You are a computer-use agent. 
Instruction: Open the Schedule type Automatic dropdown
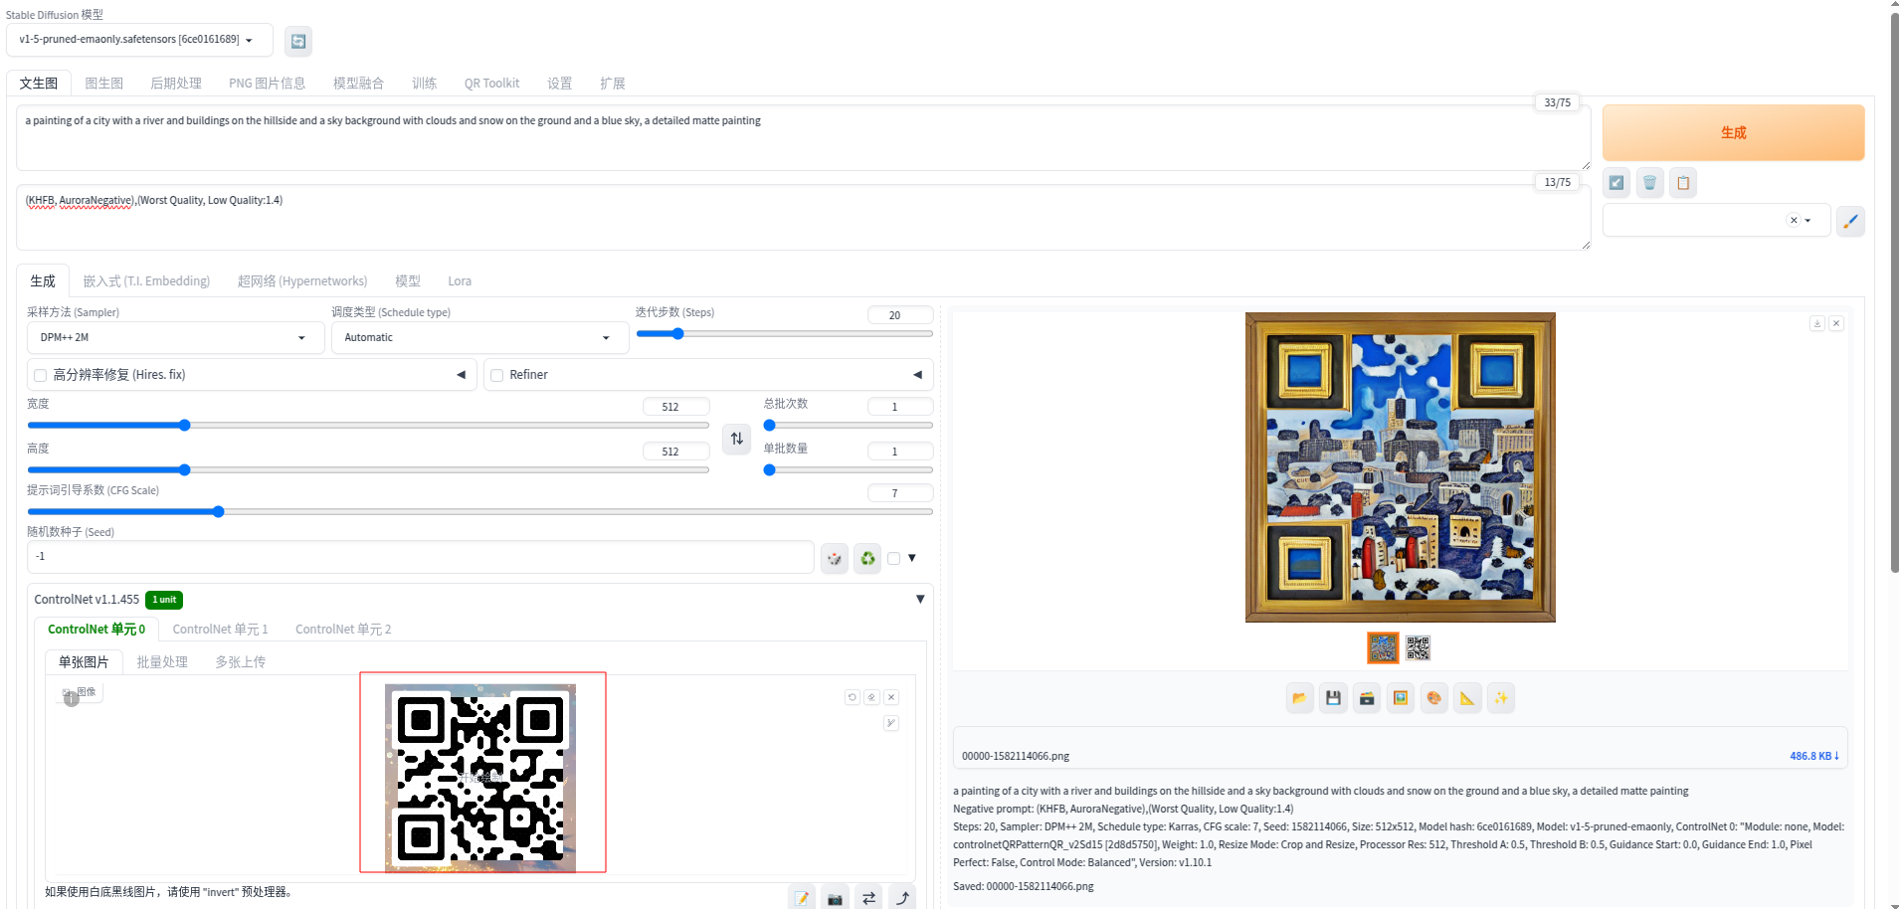(x=480, y=338)
